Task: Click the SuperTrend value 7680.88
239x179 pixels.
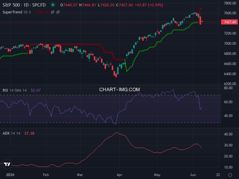Action: [42, 12]
